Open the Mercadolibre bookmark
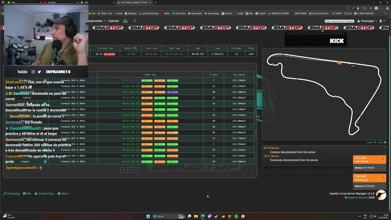 click(195, 13)
